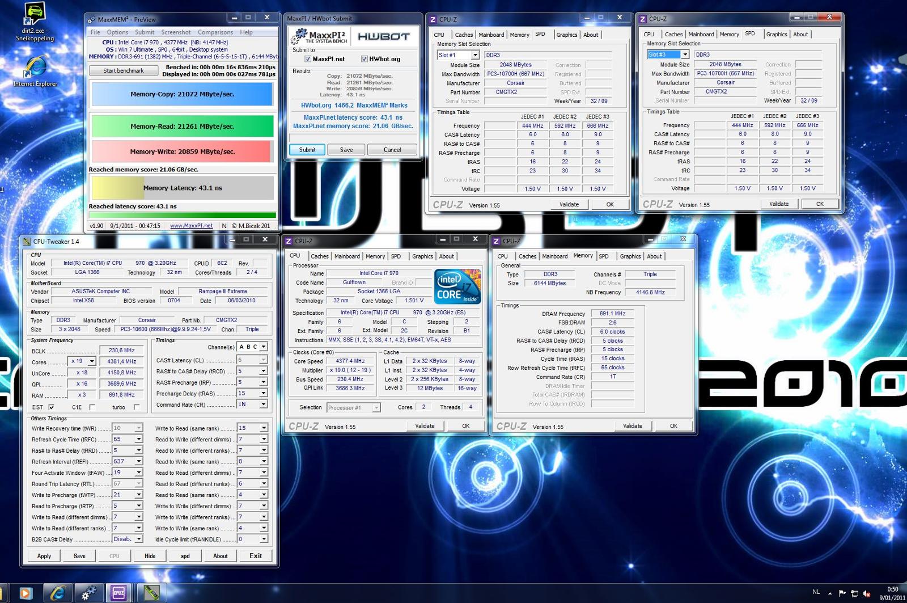
Task: Click Submit in HWbot Submit window
Action: click(x=307, y=150)
